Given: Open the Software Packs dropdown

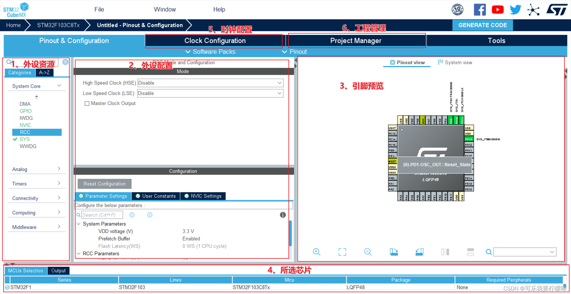Looking at the screenshot, I should tap(210, 52).
